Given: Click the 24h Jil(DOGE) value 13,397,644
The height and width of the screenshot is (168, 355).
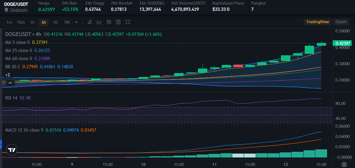Looking at the screenshot, I should click(150, 9).
